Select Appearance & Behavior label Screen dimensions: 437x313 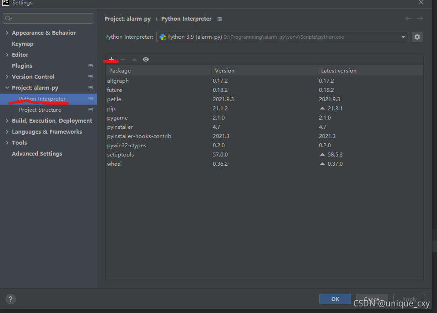[x=44, y=33]
